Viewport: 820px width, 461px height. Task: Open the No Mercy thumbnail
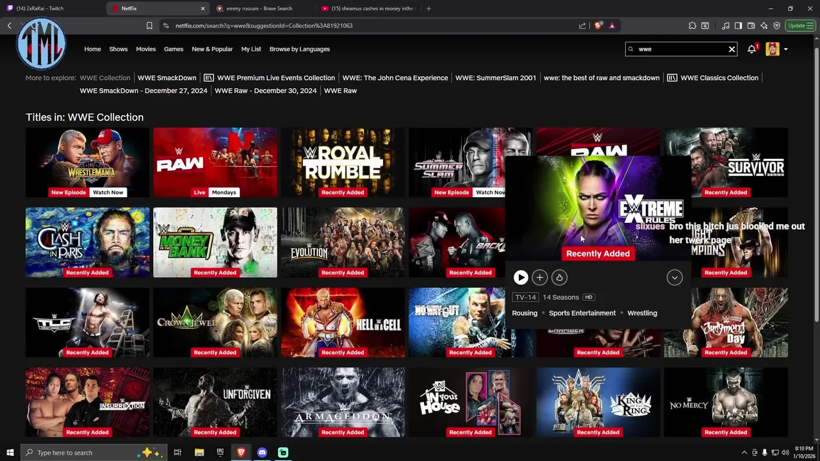tap(726, 402)
